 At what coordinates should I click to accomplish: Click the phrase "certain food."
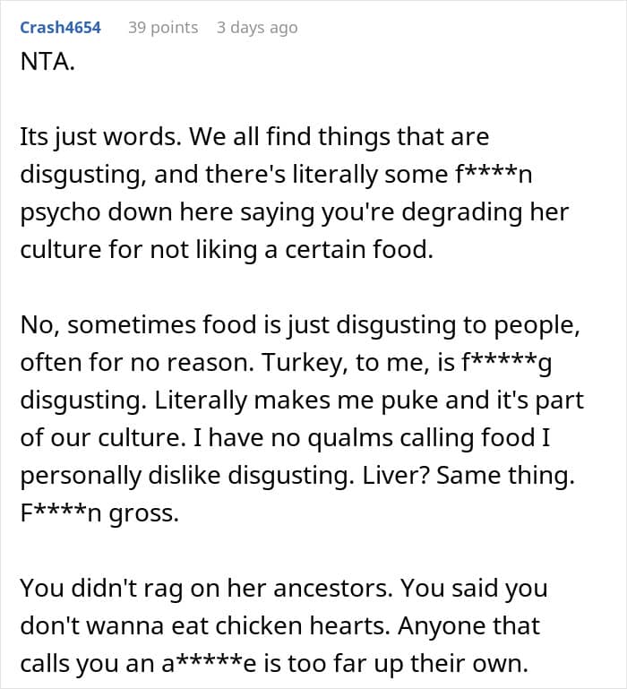tap(359, 251)
